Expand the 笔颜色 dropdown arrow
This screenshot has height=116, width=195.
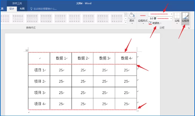[161, 23]
